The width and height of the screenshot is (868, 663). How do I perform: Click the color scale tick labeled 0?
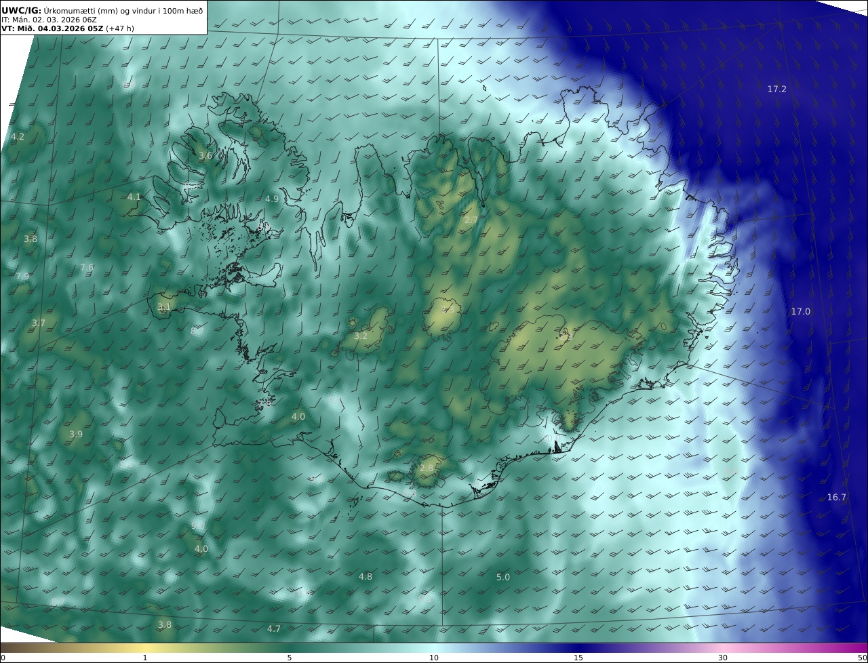[3, 658]
